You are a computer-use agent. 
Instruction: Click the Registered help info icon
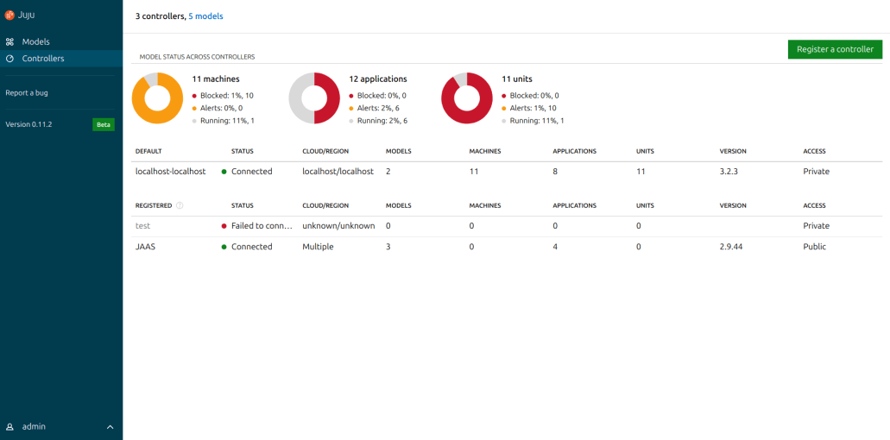(x=180, y=205)
